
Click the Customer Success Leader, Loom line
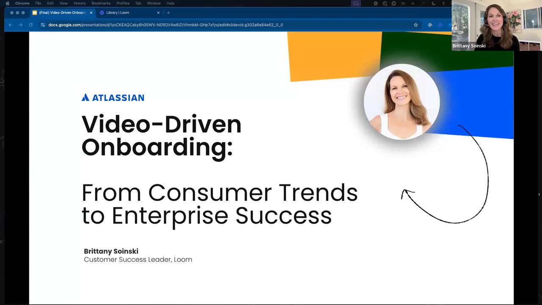[x=138, y=260]
